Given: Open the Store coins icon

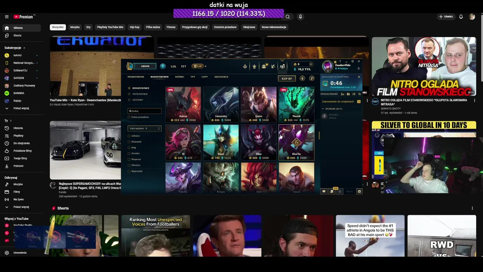Looking at the screenshot, I should point(282,66).
